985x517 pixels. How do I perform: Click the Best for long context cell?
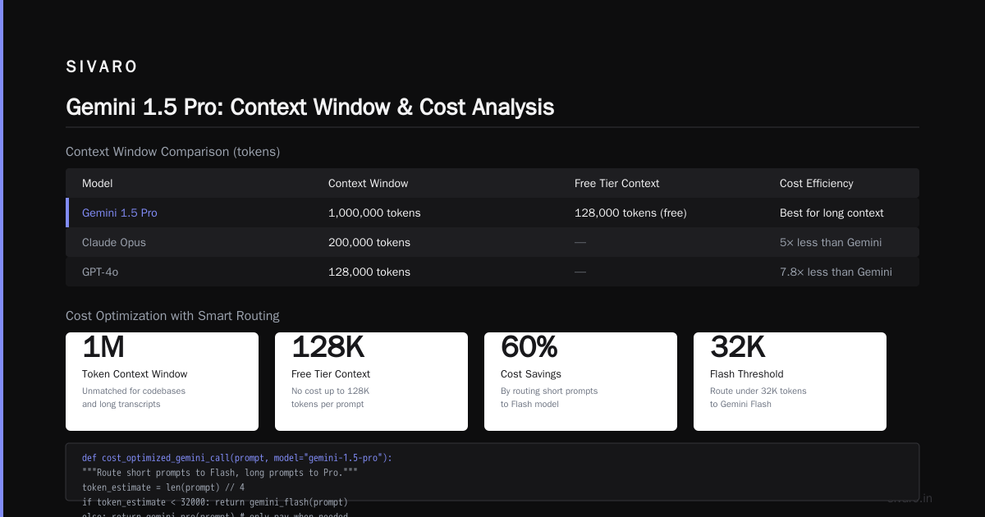coord(832,213)
